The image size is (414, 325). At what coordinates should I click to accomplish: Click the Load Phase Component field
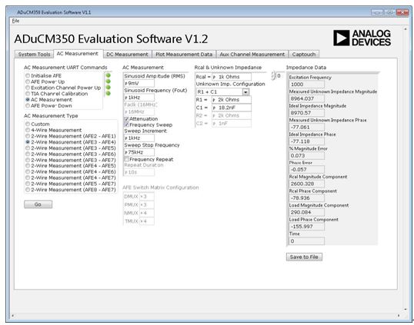tap(306, 227)
